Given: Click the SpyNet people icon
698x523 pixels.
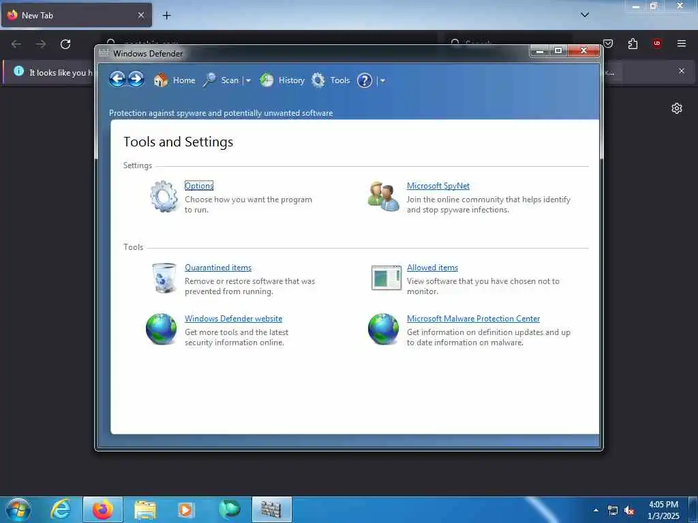Looking at the screenshot, I should tap(383, 196).
